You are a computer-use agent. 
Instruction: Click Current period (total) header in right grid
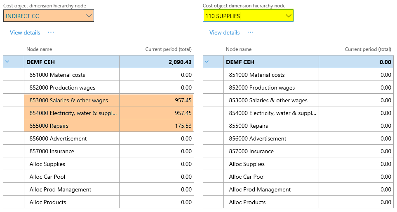pos(368,49)
